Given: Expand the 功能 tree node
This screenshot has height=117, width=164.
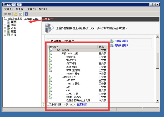Looking at the screenshot, I should [5, 25].
